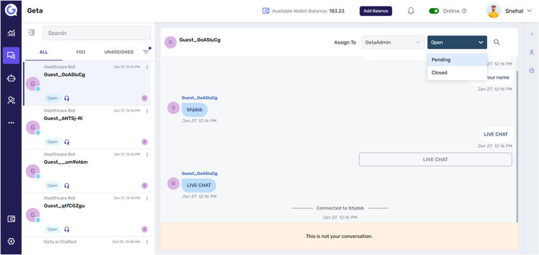The width and height of the screenshot is (539, 255).
Task: Click the conversation search field
Action: pyautogui.click(x=96, y=33)
